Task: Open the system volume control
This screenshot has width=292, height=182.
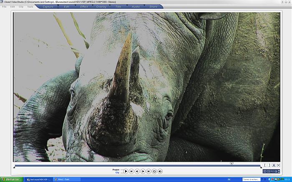Action: click(x=160, y=171)
